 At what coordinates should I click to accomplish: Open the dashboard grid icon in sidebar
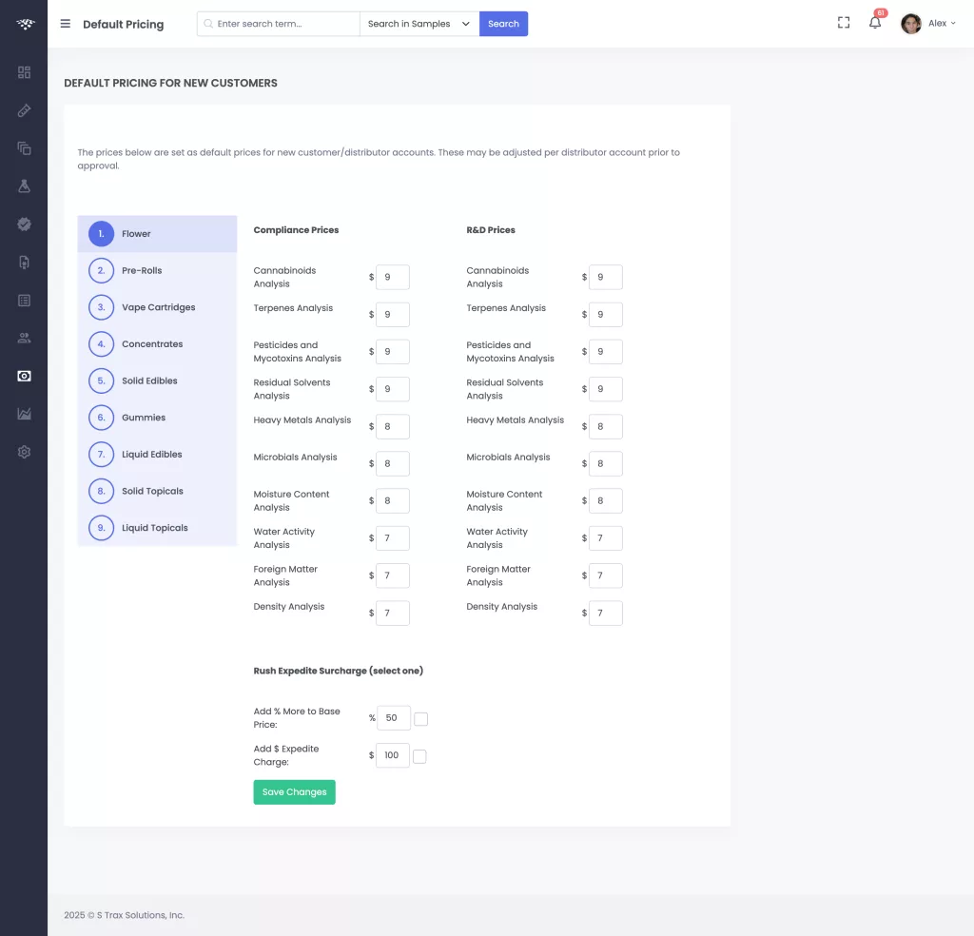coord(24,72)
